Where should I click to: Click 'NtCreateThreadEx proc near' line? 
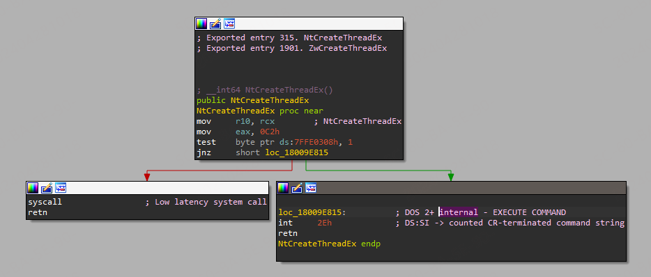pos(260,111)
